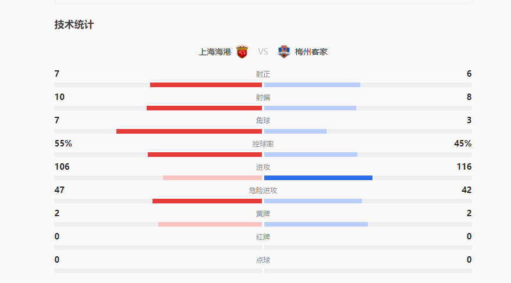The image size is (511, 283).
Task: Select the 危险进攻 stat label
Action: pyautogui.click(x=263, y=191)
